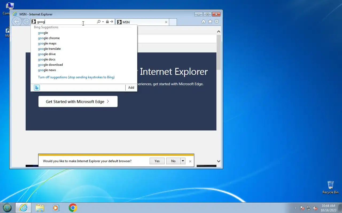Screen dimensions: 342x213
Task: Select the MSN tab
Action: click(x=142, y=22)
